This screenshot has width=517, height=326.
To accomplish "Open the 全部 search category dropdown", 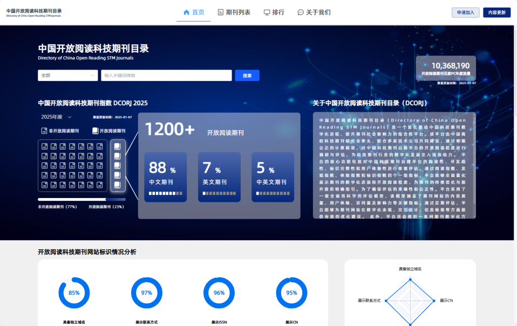I will click(x=67, y=76).
